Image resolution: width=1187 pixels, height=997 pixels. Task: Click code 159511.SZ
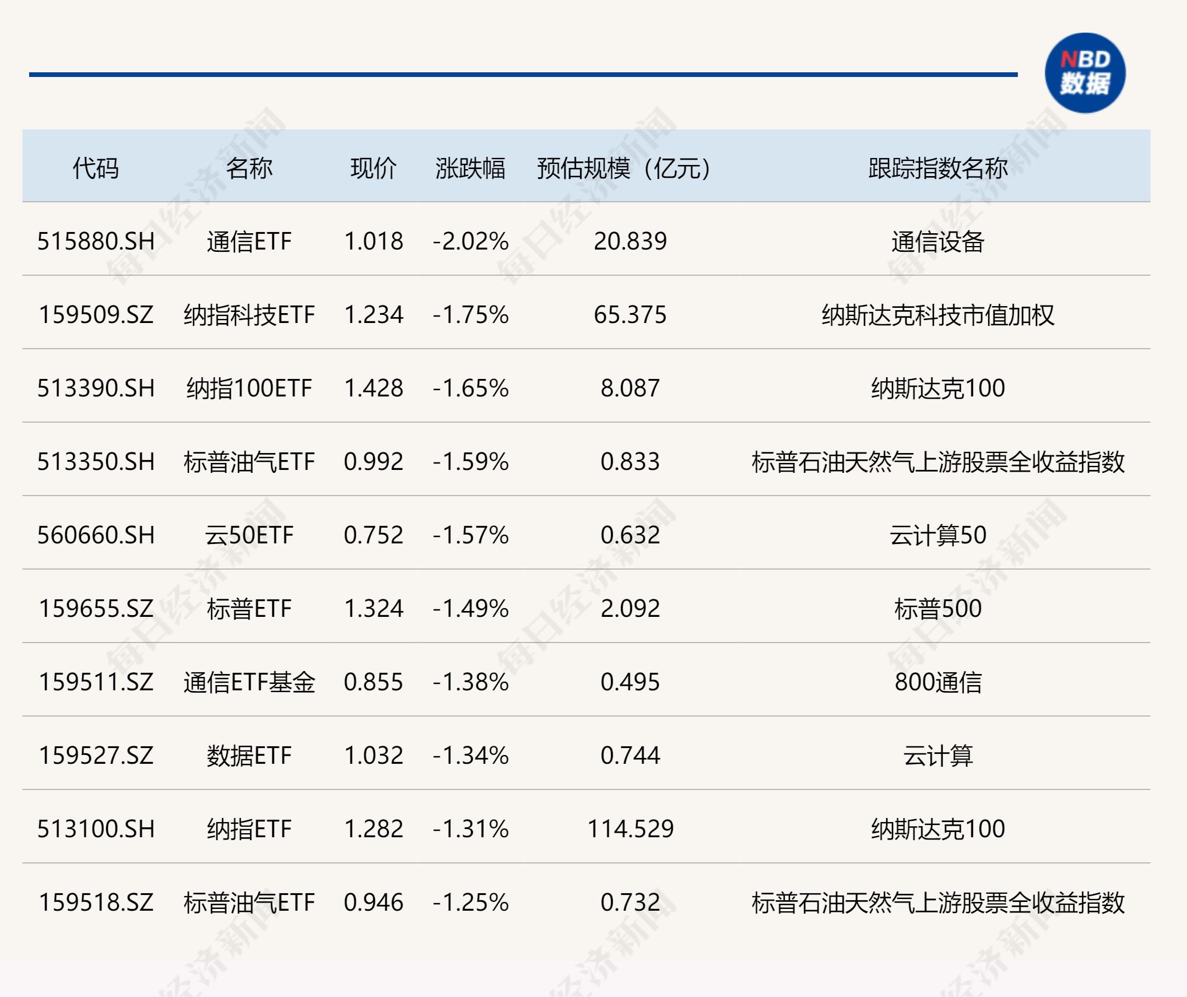(x=96, y=682)
